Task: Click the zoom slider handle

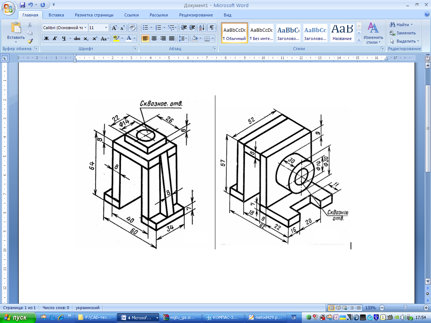Action: point(405,308)
